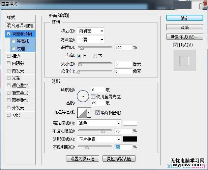Enable the 纹理 checkbox
The height and width of the screenshot is (170, 208).
(x=13, y=49)
